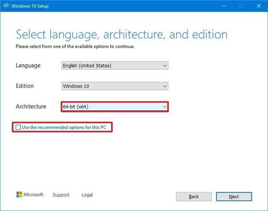Enable Use the recommended options checkbox
Viewport: 268px width, 211px height.
coord(18,127)
